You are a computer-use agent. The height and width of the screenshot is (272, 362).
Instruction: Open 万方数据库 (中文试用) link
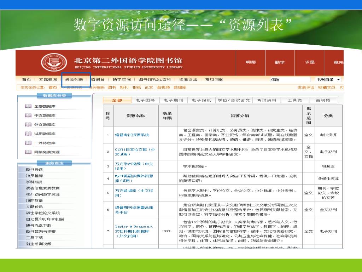point(134,193)
